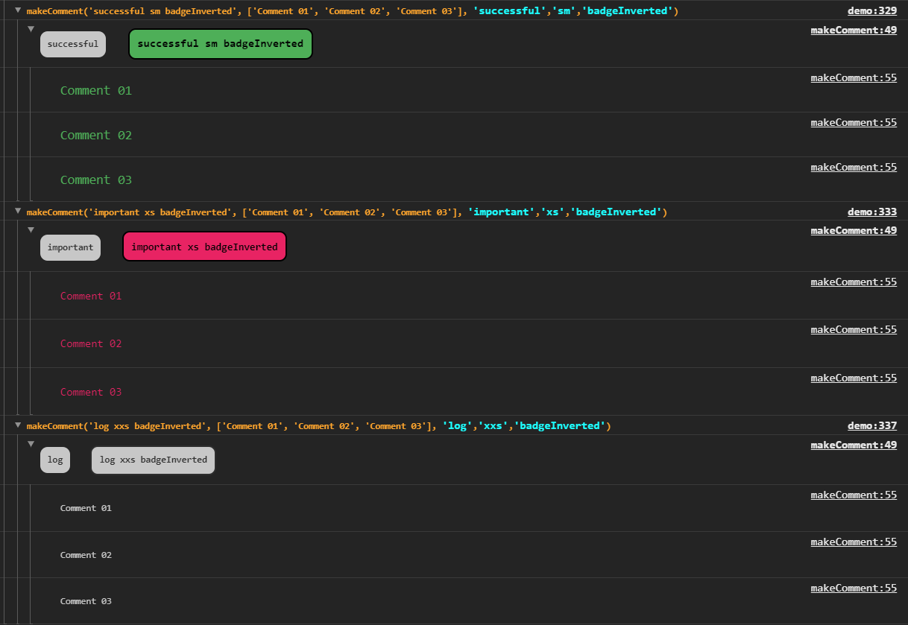Open makeComment:55 link on green Comment 01 row
This screenshot has height=625, width=908.
pos(854,77)
